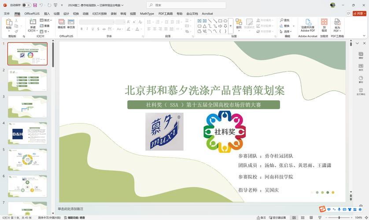Switch to the Design (设计) tab
This screenshot has width=369, height=220.
66,14
